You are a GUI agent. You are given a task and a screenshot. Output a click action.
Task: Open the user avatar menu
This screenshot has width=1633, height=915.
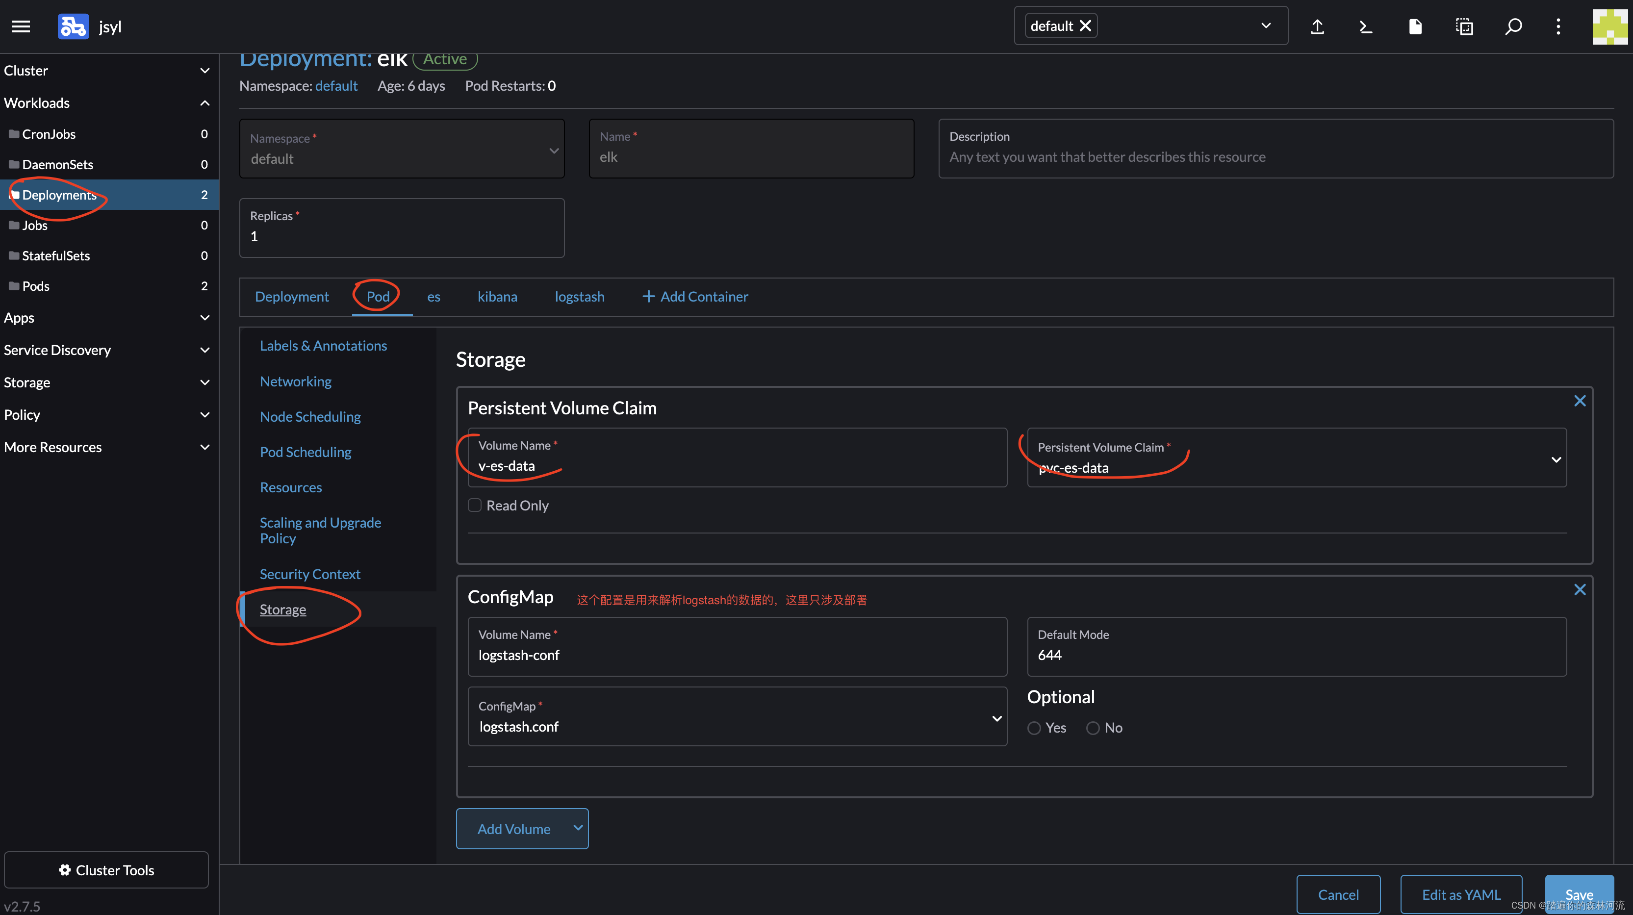tap(1609, 26)
